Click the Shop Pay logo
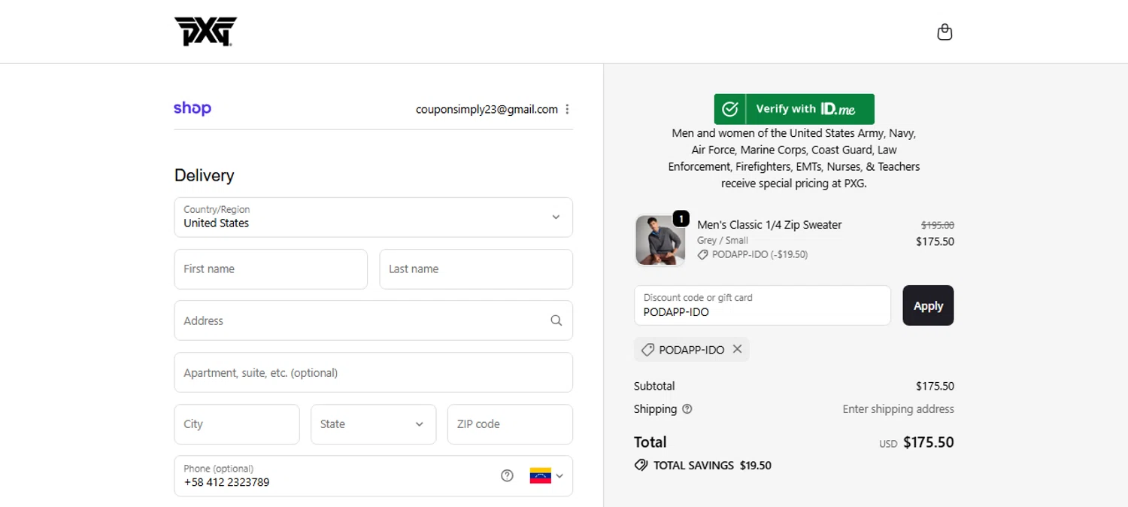Screen dimensions: 1128x507 tap(193, 108)
